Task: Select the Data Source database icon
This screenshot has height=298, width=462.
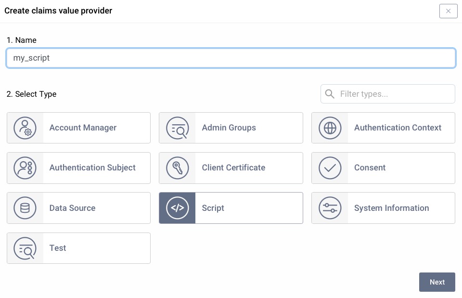Action: click(25, 208)
